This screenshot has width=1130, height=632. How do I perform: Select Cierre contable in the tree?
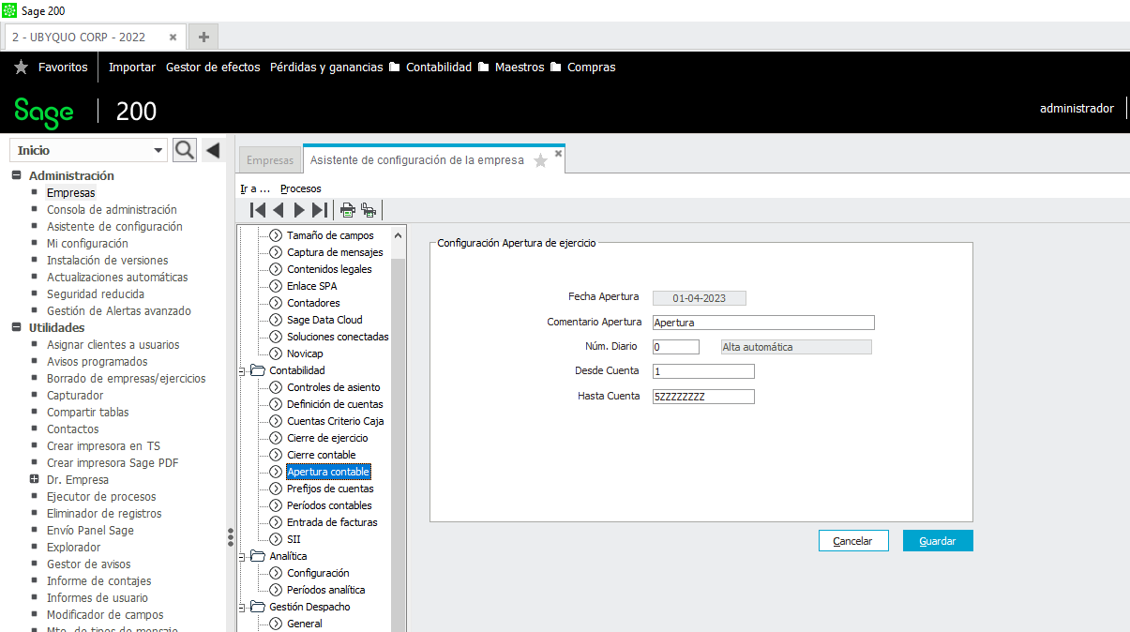[x=322, y=455]
